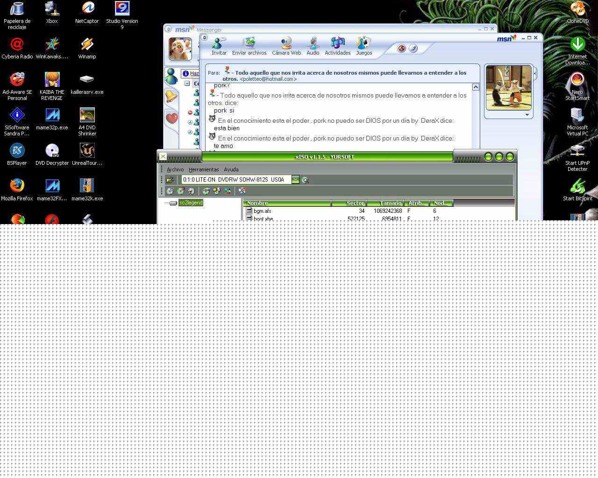Open Actividades in chat toolbar
Viewport: 598px width, 478px height.
[x=338, y=47]
